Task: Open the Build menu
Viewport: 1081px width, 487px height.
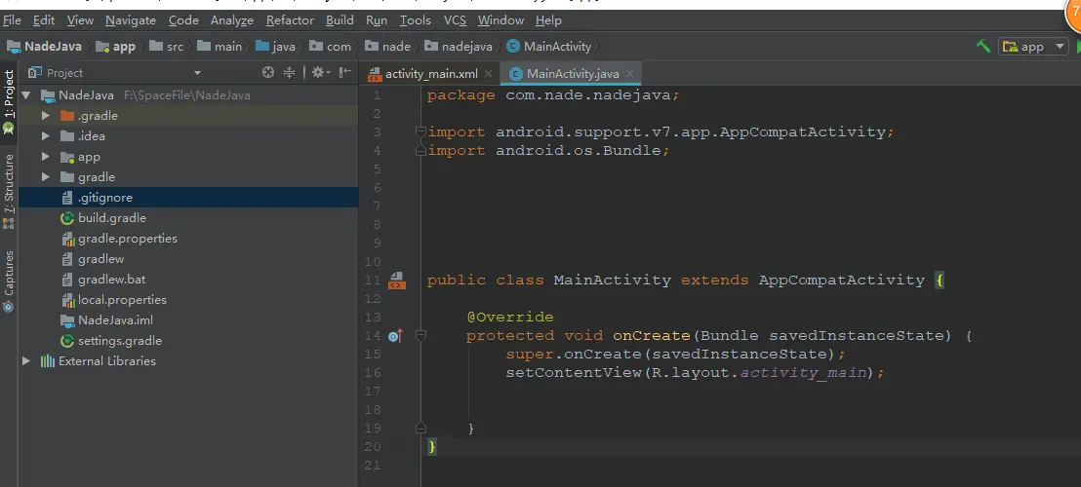Action: point(340,20)
